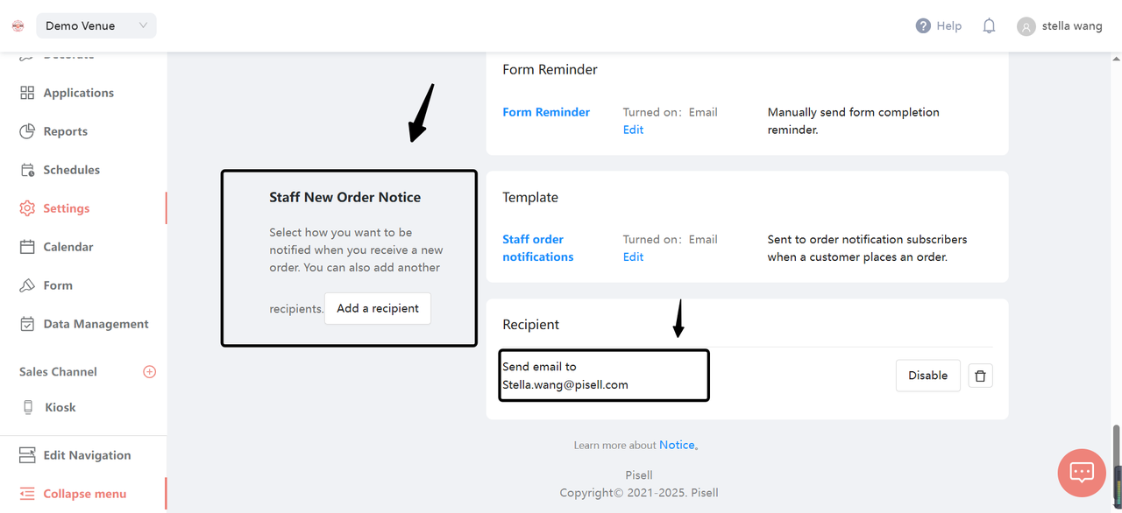Disable the email recipient
Screen dimensions: 1122x513
(x=927, y=376)
